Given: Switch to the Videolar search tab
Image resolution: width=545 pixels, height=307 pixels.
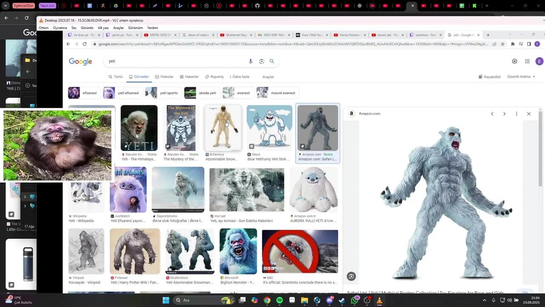Looking at the screenshot, I should 164,77.
